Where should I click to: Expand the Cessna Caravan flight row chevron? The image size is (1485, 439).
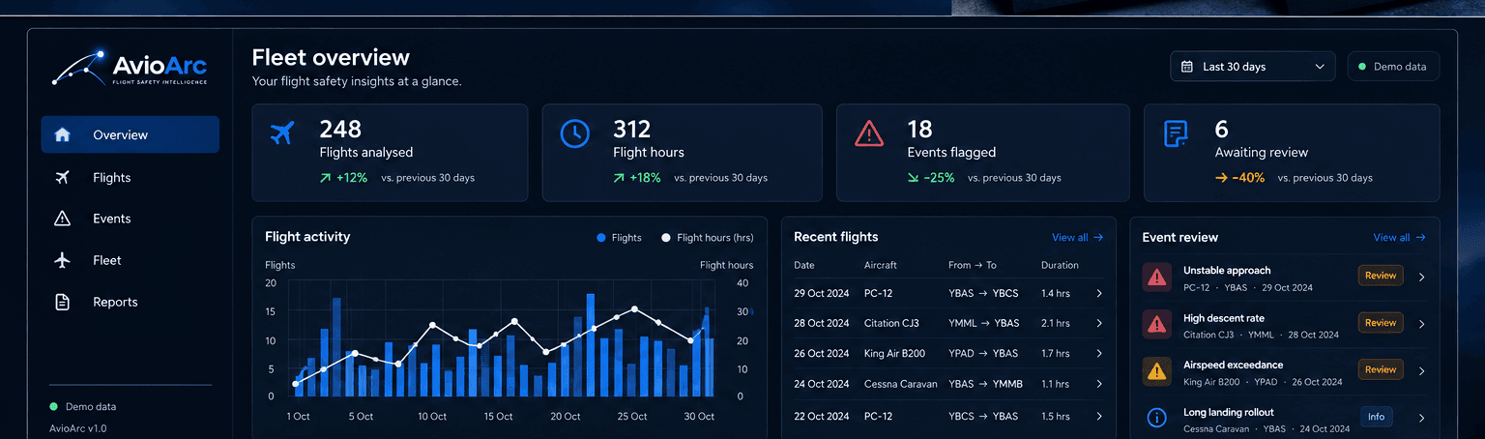(1099, 385)
